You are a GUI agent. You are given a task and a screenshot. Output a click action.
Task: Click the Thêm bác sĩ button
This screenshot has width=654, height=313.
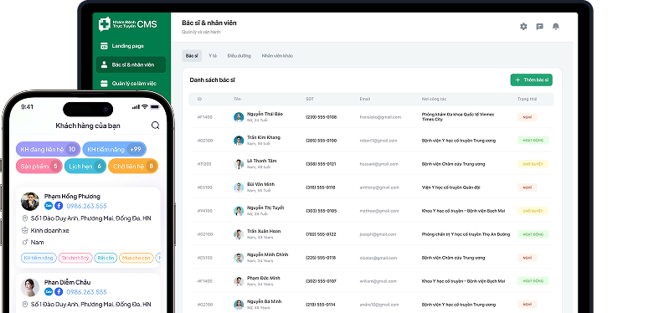(x=532, y=80)
